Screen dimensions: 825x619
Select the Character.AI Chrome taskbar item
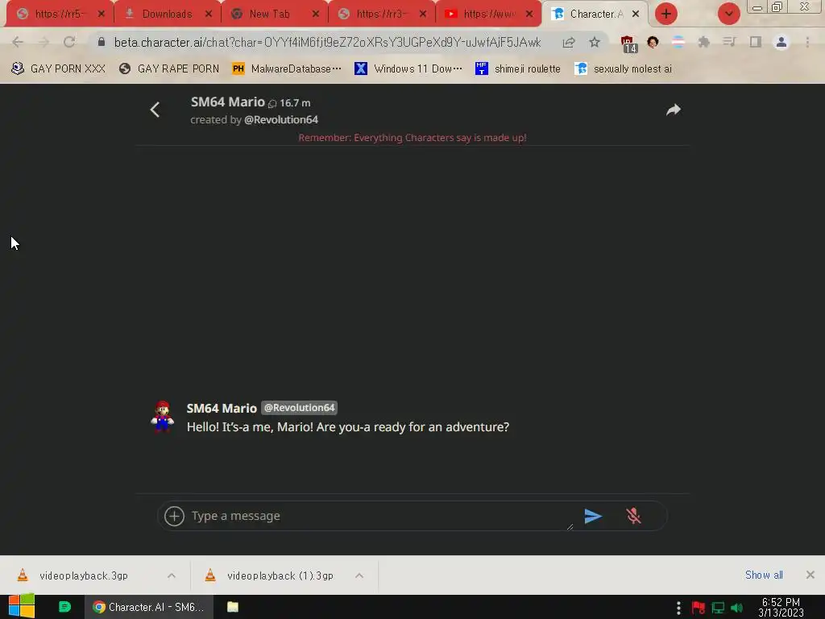(149, 607)
